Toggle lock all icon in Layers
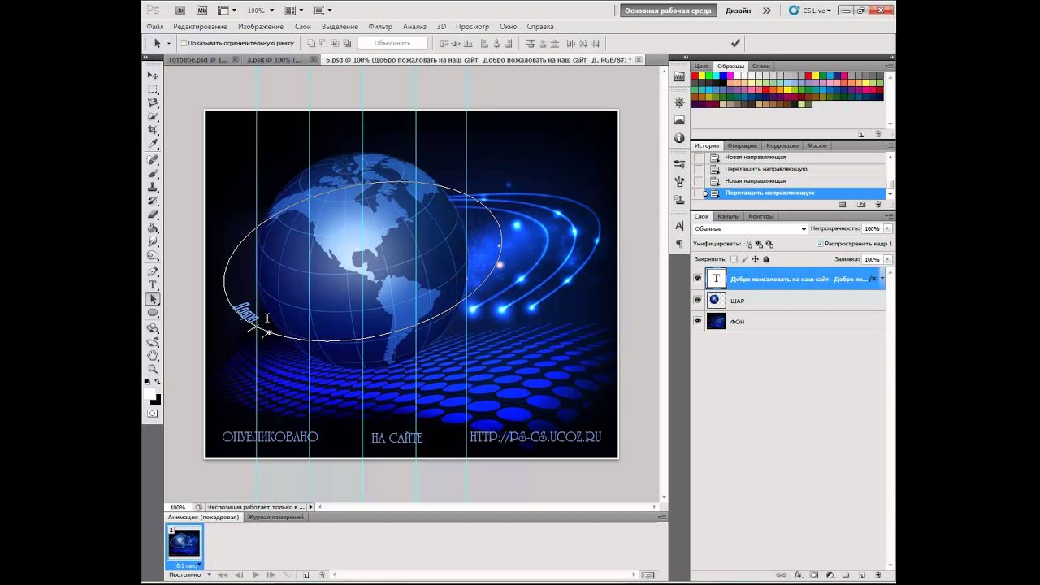Image resolution: width=1040 pixels, height=585 pixels. pyautogui.click(x=766, y=259)
